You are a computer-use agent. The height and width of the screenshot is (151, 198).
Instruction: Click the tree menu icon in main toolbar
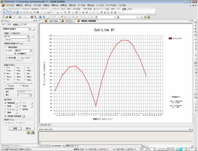tap(4, 13)
